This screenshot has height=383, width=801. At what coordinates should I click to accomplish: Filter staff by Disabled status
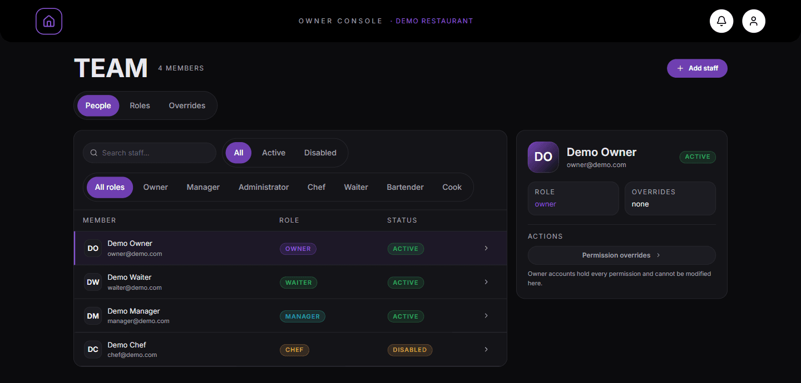pyautogui.click(x=320, y=153)
